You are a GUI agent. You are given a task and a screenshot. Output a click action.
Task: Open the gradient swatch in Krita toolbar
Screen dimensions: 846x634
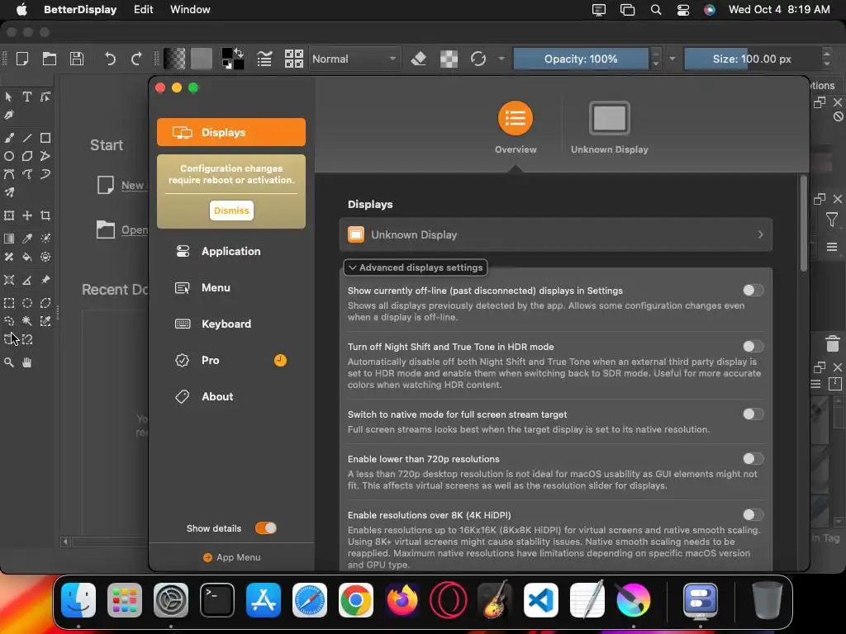point(174,59)
